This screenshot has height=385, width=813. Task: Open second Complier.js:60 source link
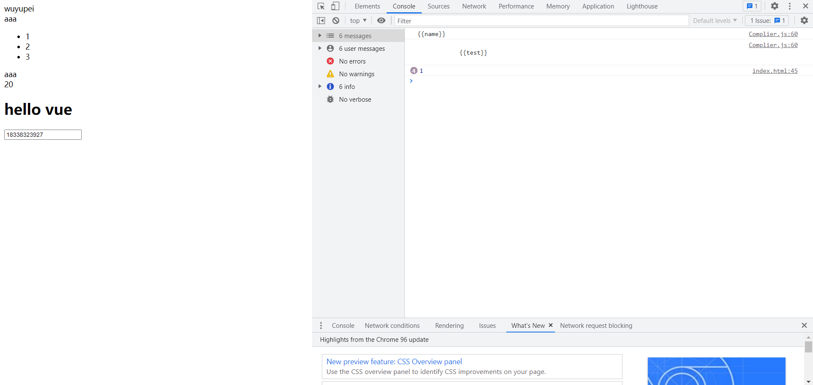[773, 45]
